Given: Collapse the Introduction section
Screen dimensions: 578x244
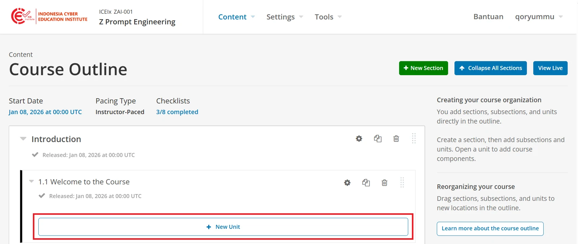Looking at the screenshot, I should pyautogui.click(x=23, y=139).
